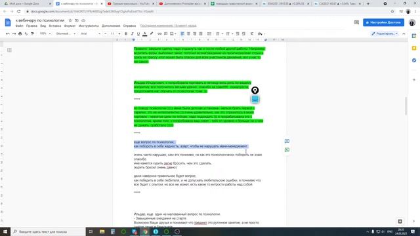The width and height of the screenshot is (420, 236).
Task: Star the document
Action: click(x=70, y=20)
